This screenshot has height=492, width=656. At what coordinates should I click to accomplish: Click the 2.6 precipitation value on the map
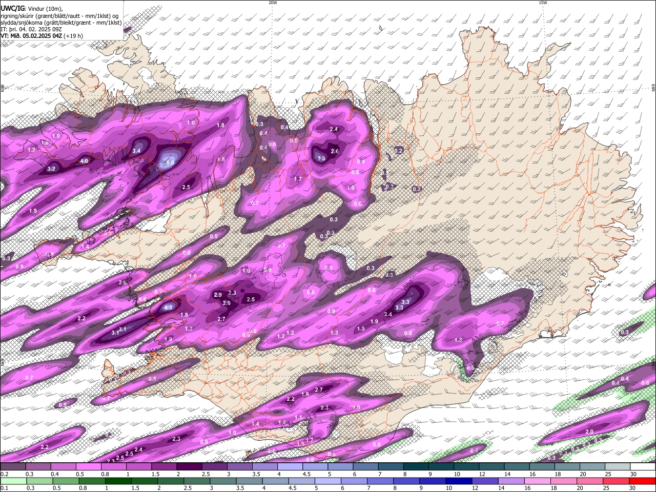335,151
